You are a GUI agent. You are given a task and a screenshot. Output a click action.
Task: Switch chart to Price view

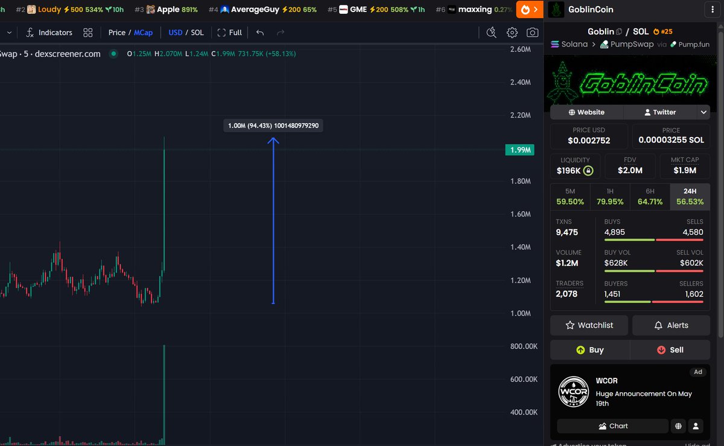(x=116, y=33)
